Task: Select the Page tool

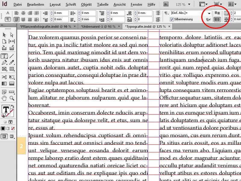Action: (x=4, y=41)
